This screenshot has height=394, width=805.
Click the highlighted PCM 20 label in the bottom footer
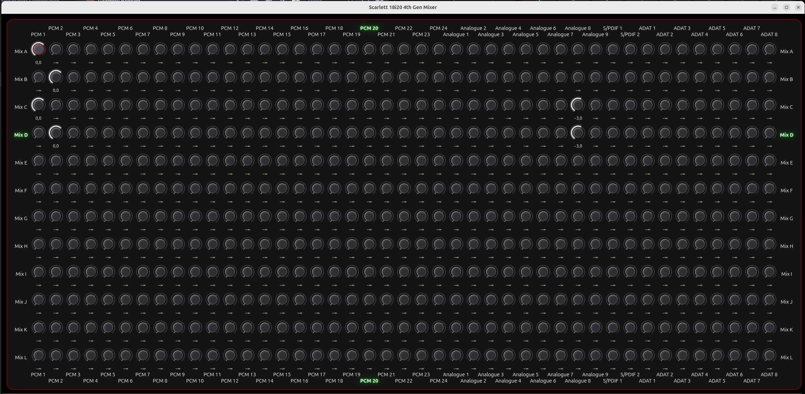(x=369, y=381)
